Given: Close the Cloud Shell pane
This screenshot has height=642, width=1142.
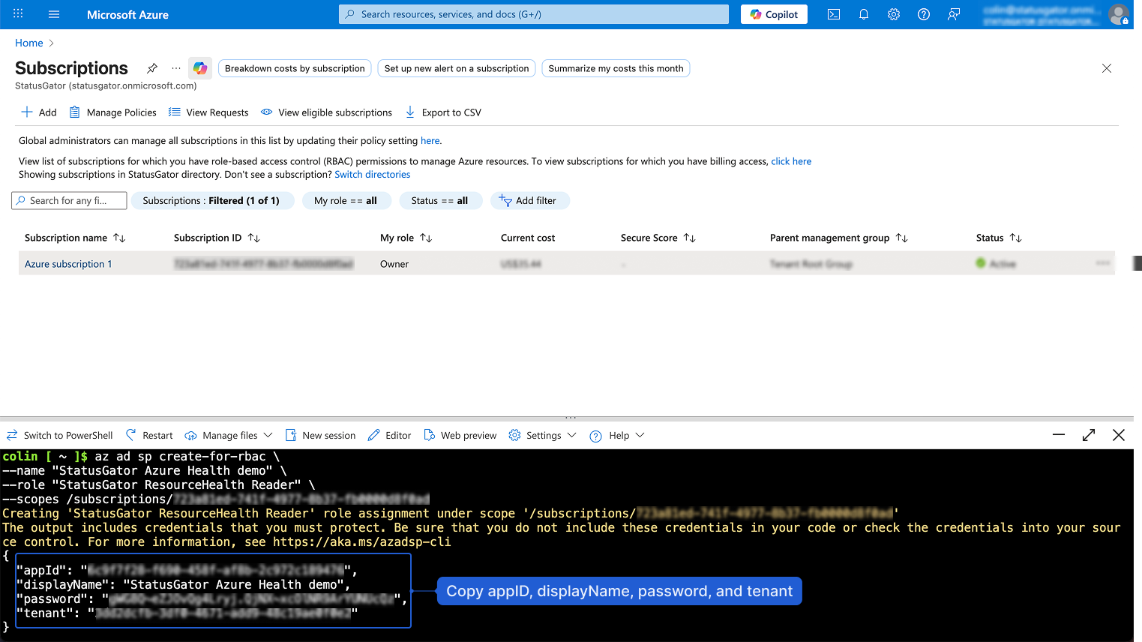Looking at the screenshot, I should [1119, 435].
